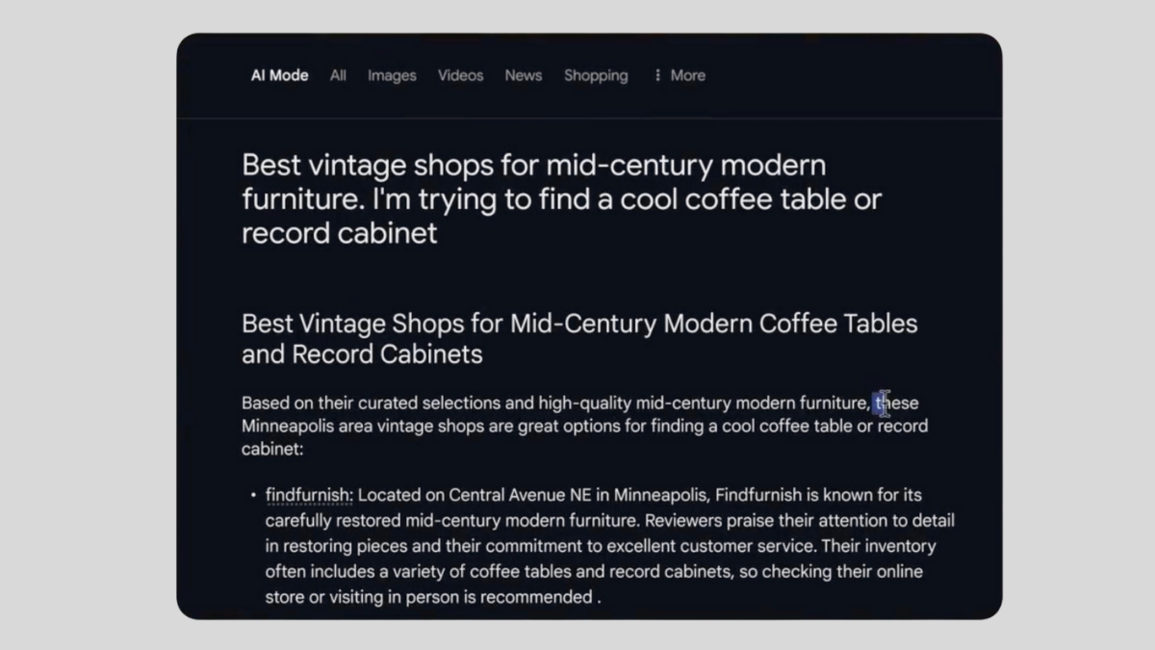This screenshot has width=1155, height=650.
Task: Select the All results tab
Action: coord(338,75)
